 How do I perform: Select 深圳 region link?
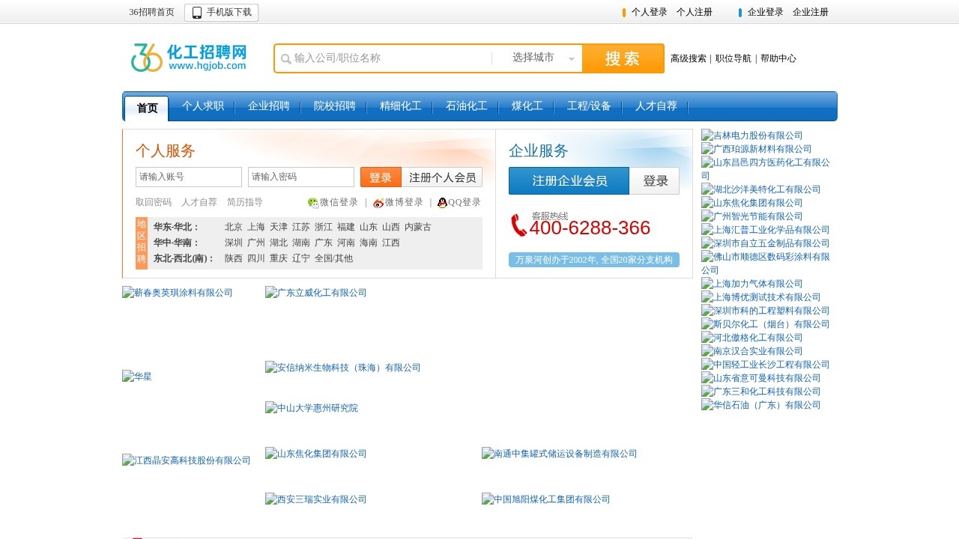234,243
